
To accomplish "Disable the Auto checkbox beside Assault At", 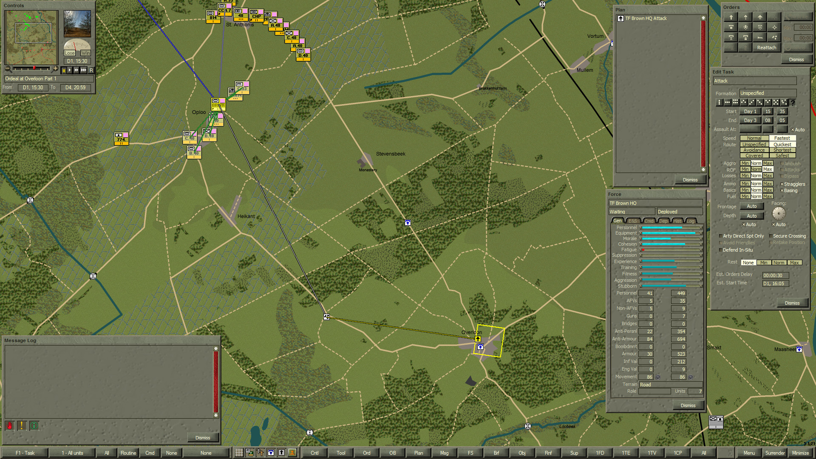I will [x=792, y=130].
